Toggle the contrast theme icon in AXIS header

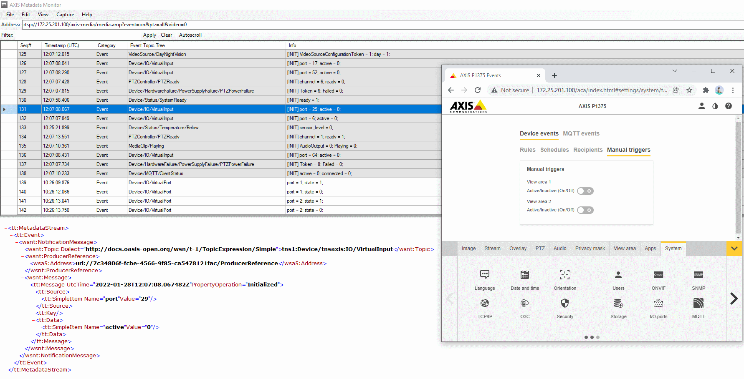pyautogui.click(x=715, y=106)
